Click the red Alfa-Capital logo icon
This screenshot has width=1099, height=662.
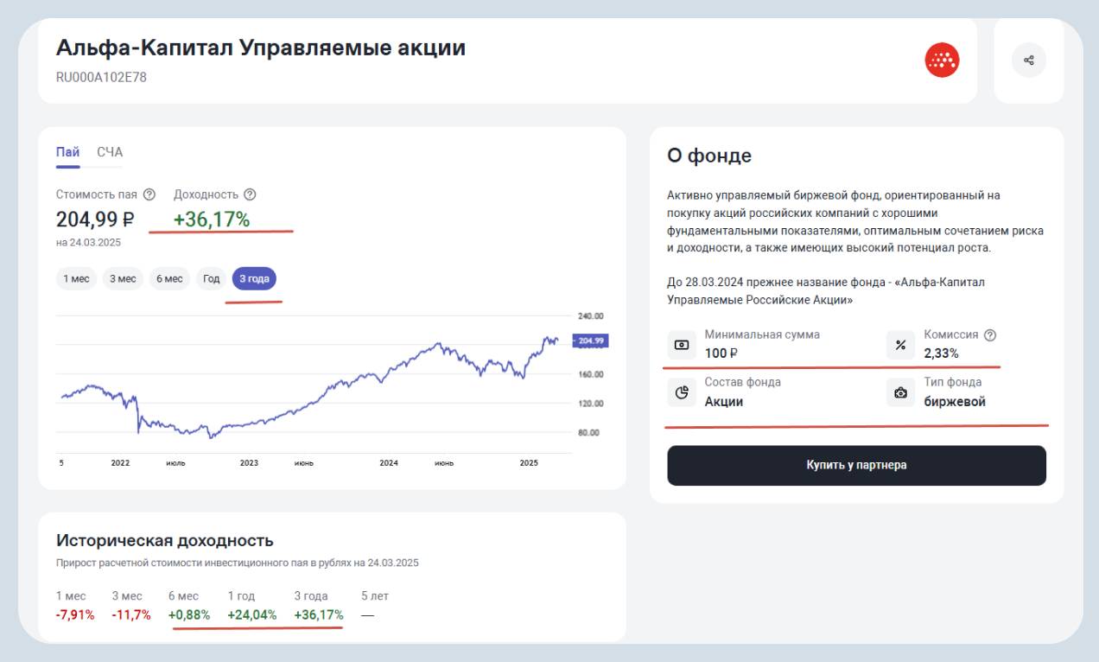coord(942,60)
